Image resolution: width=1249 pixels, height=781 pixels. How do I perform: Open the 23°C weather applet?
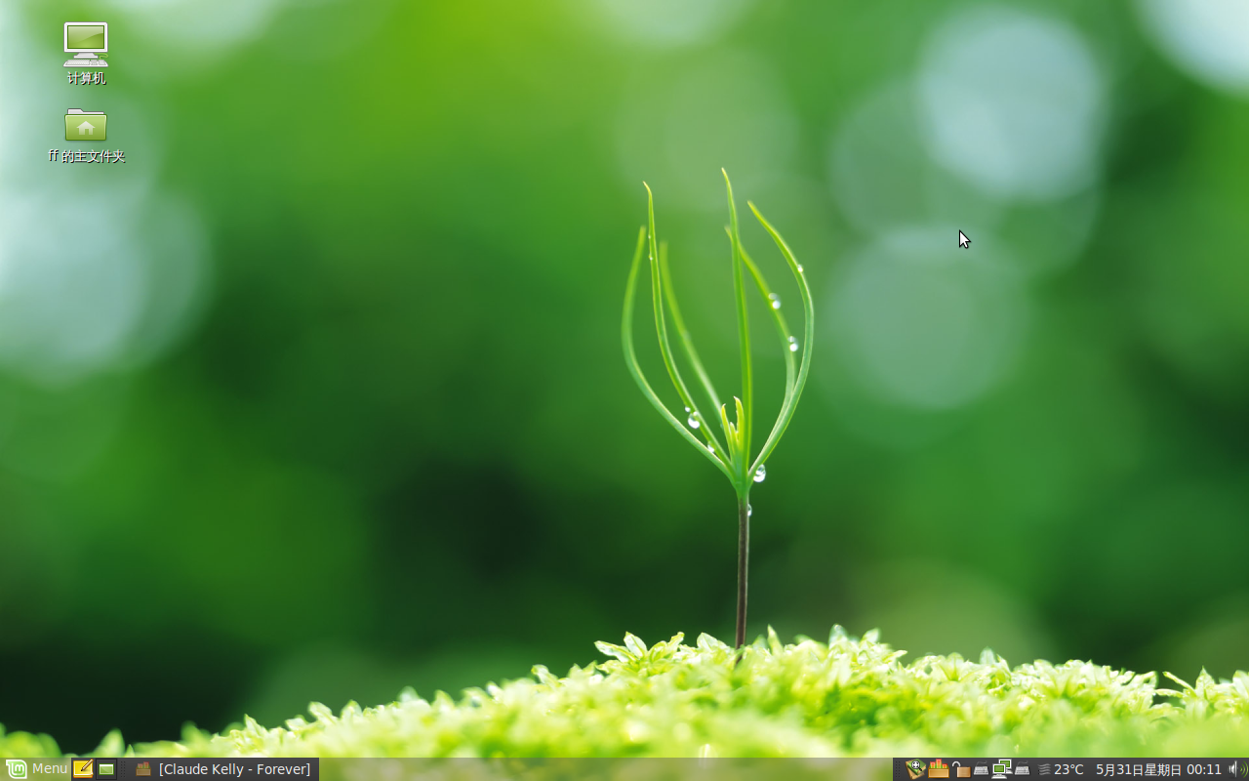point(1061,769)
